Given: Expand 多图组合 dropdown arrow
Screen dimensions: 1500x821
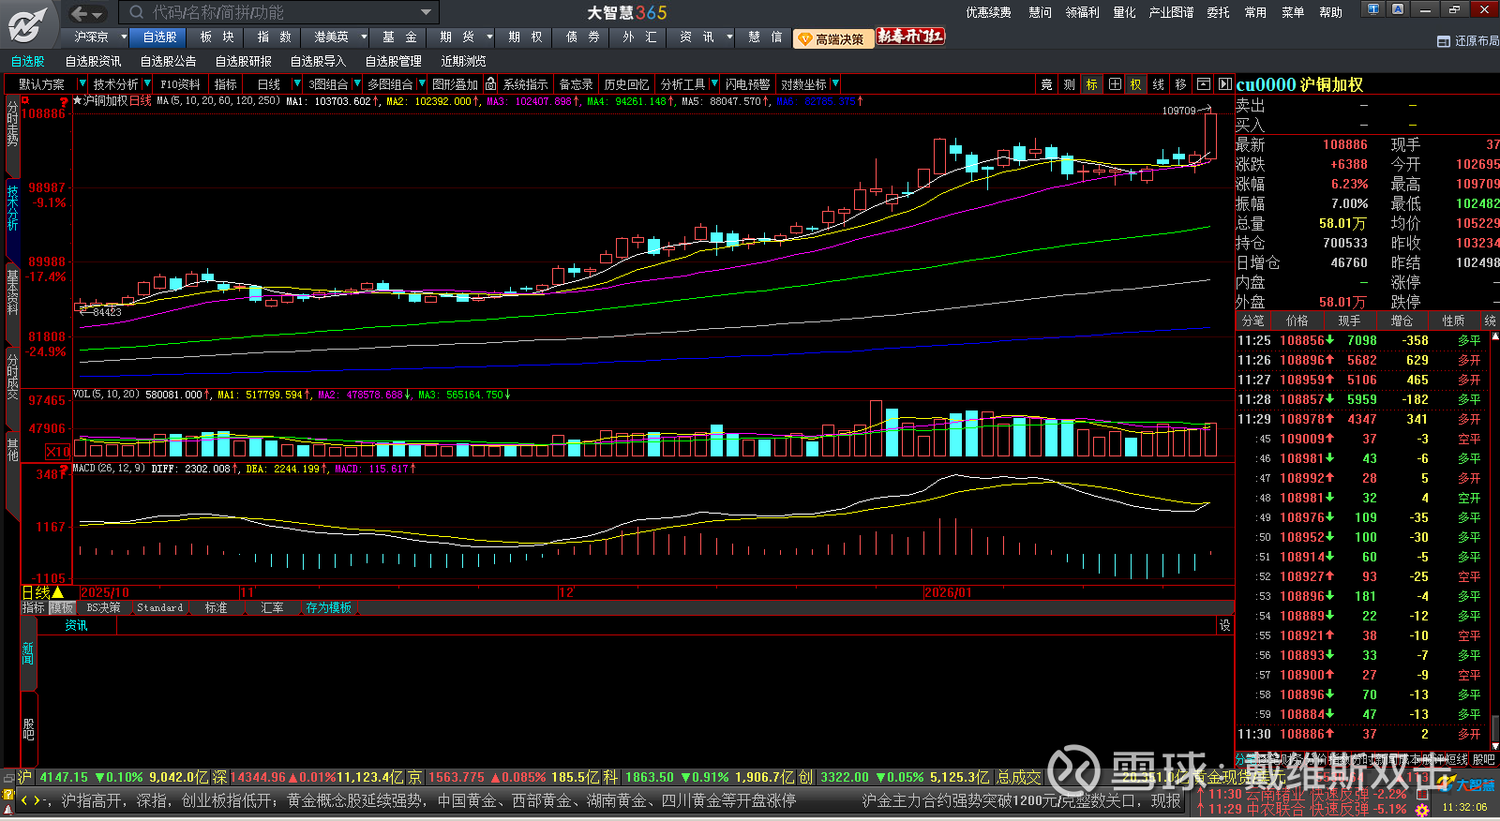Looking at the screenshot, I should pyautogui.click(x=421, y=84).
